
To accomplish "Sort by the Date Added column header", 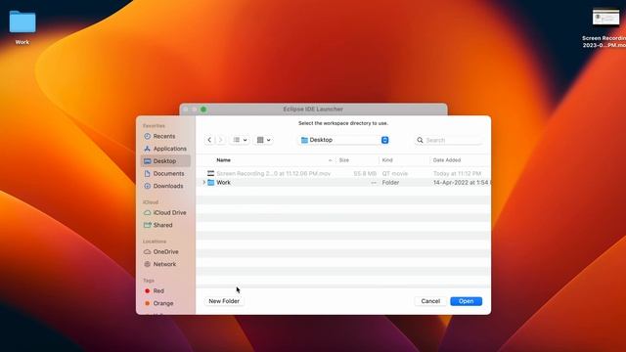I will (447, 160).
